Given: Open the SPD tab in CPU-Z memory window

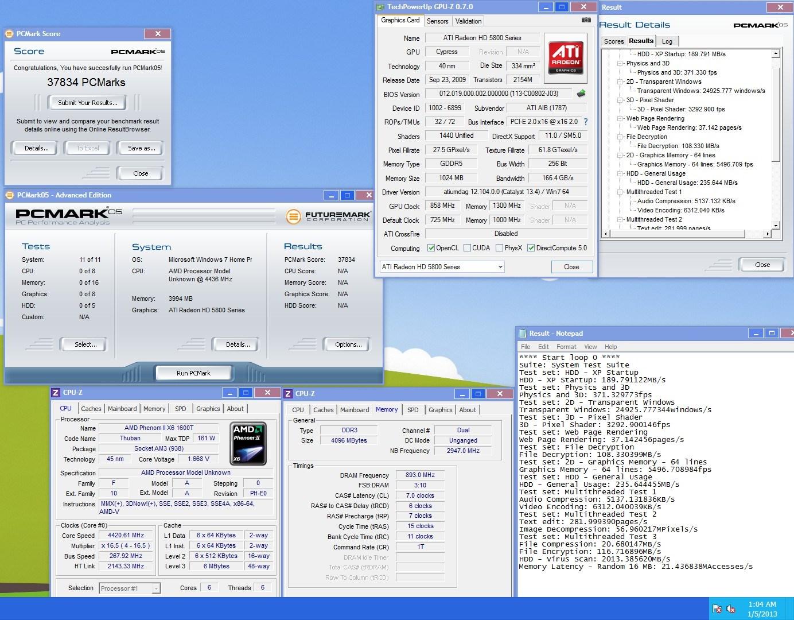Looking at the screenshot, I should (x=412, y=410).
